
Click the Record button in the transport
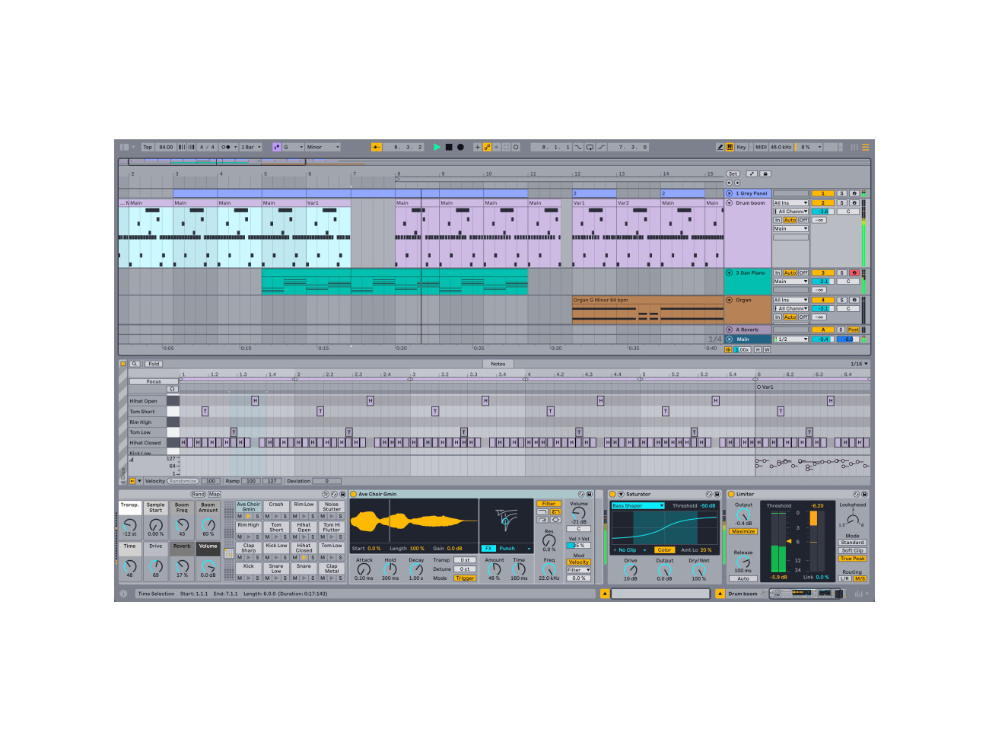pos(460,147)
